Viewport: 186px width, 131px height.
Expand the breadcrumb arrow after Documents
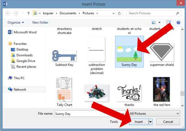[79, 13]
